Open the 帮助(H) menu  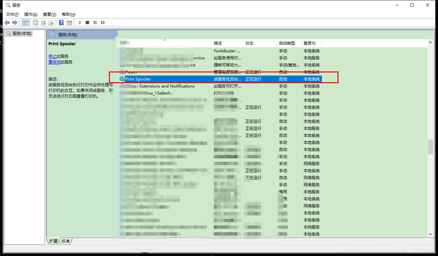pos(69,14)
